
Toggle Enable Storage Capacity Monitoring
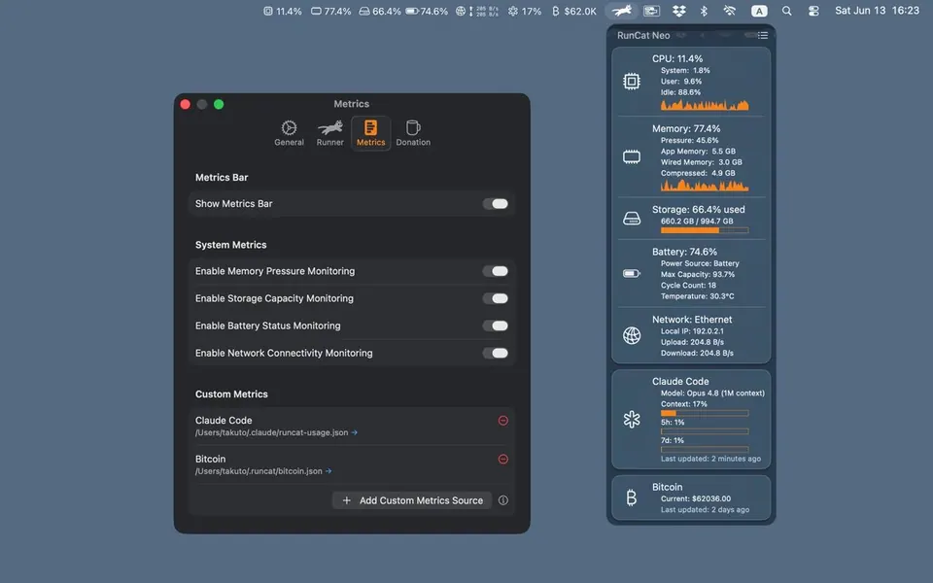tap(496, 298)
